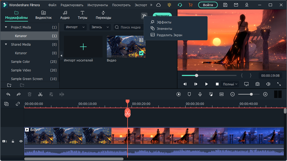
Task: Collapse the media sidebar arrow
Action: 61,55
